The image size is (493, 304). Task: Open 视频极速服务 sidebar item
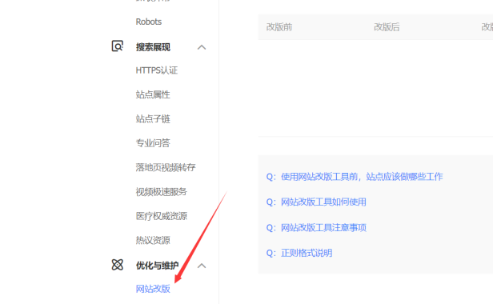[x=162, y=192]
